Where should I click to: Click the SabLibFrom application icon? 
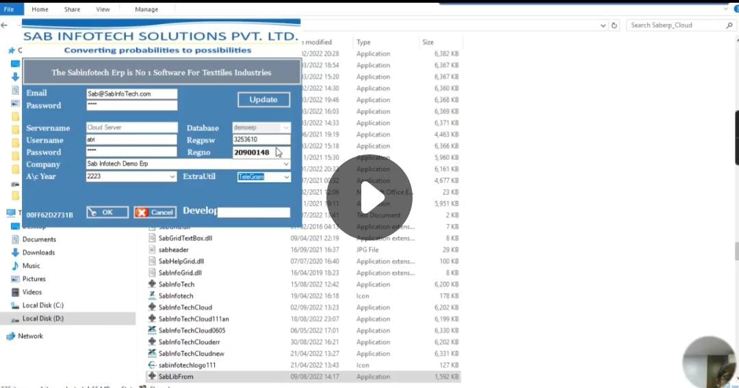point(153,376)
